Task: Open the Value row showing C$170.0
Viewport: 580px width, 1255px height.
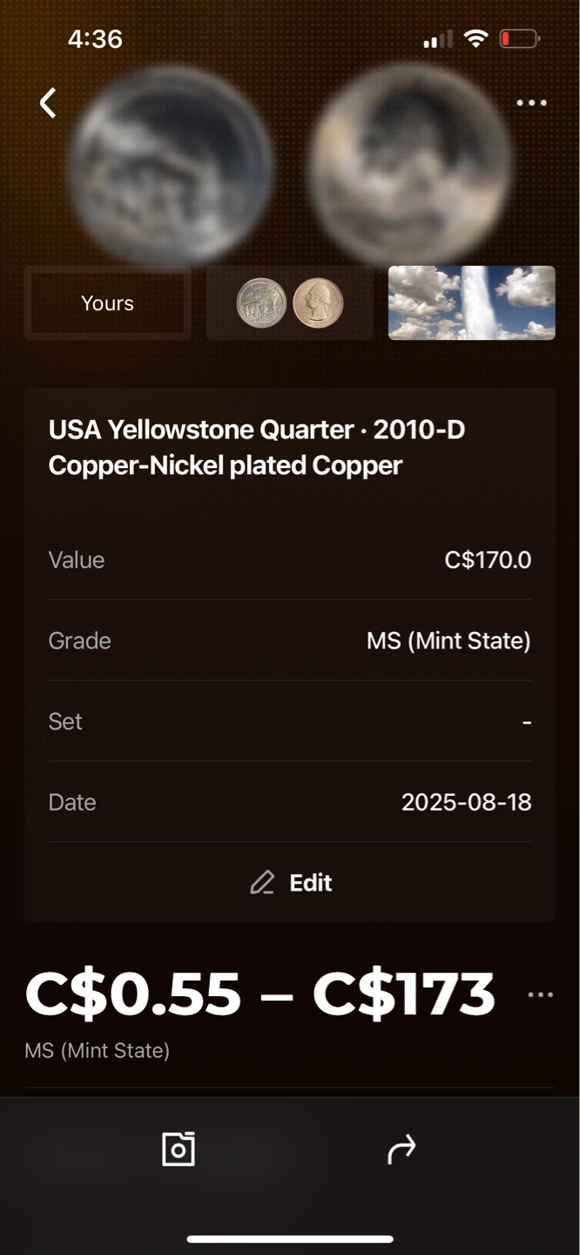Action: click(290, 560)
